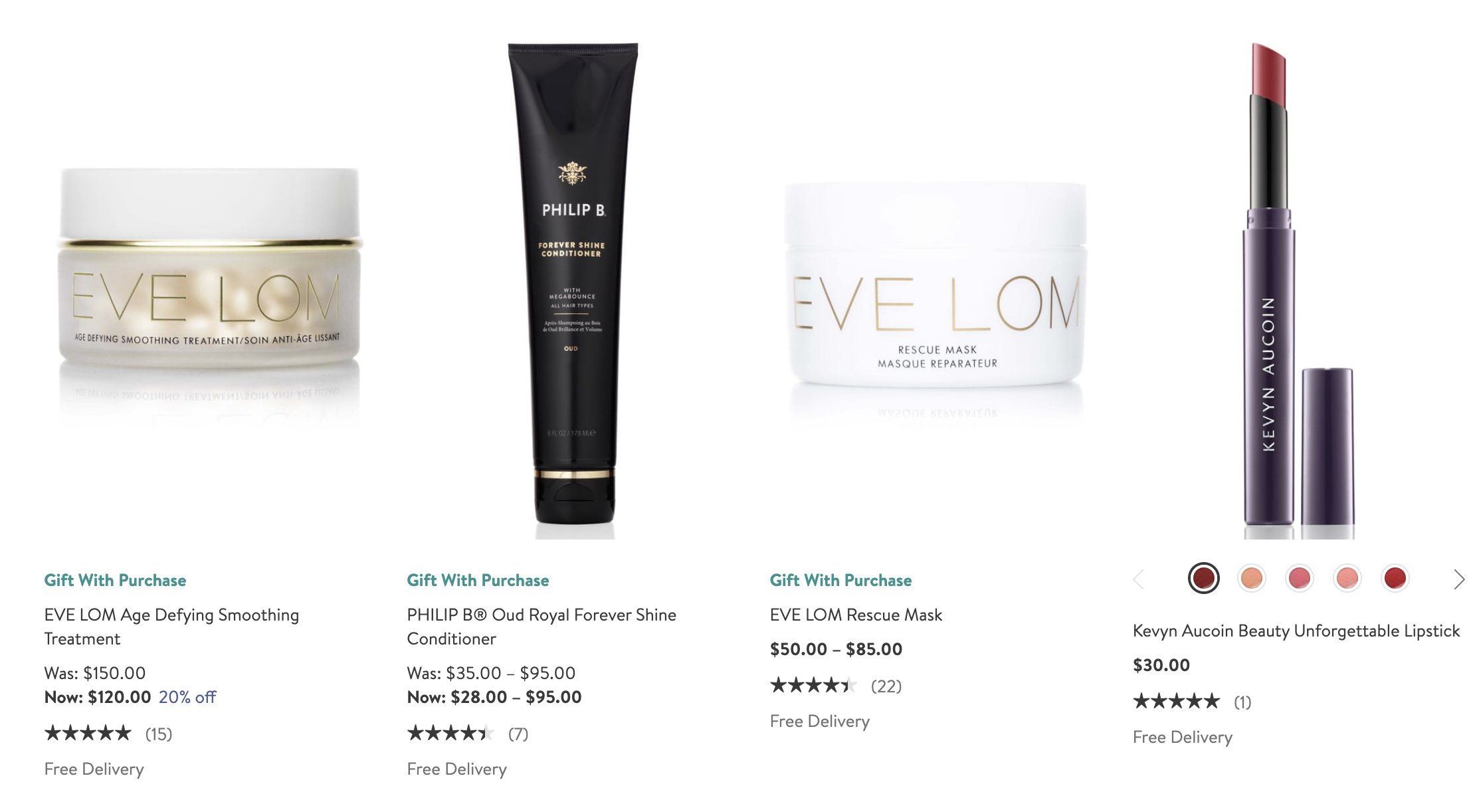Open star rating reviews for Rescue Mask (22)
Viewport: 1475px width, 796px height.
[836, 686]
